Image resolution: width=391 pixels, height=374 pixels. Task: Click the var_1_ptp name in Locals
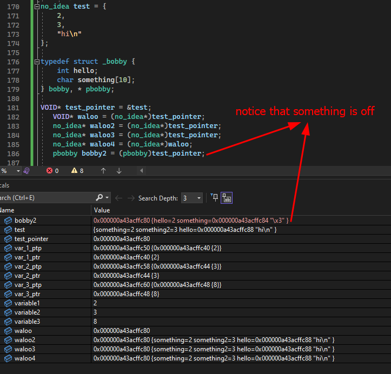point(28,248)
